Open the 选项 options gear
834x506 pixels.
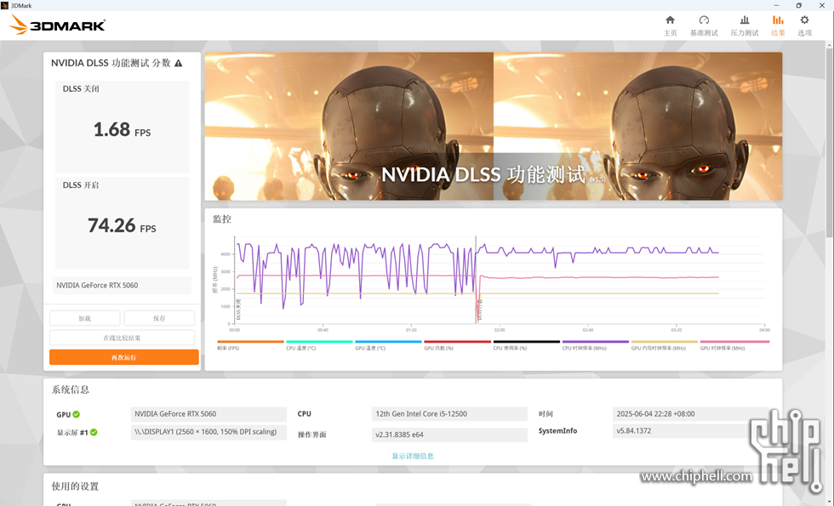pyautogui.click(x=804, y=26)
